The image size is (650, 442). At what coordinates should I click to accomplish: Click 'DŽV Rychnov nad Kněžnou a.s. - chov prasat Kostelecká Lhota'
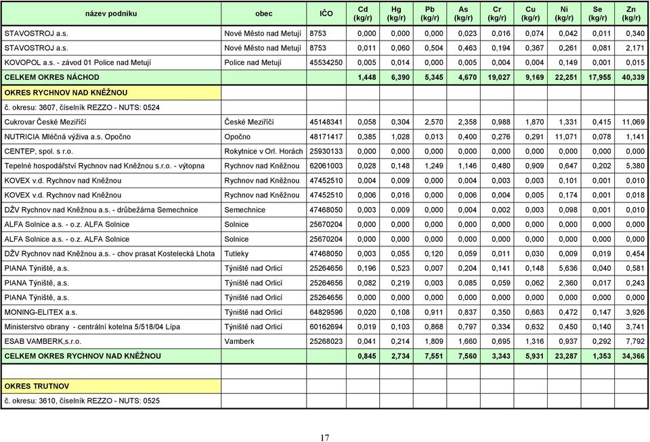tap(110, 254)
